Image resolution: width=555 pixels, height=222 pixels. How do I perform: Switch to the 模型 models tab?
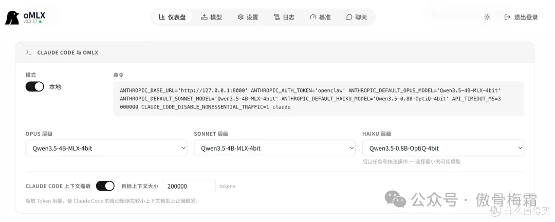click(212, 17)
